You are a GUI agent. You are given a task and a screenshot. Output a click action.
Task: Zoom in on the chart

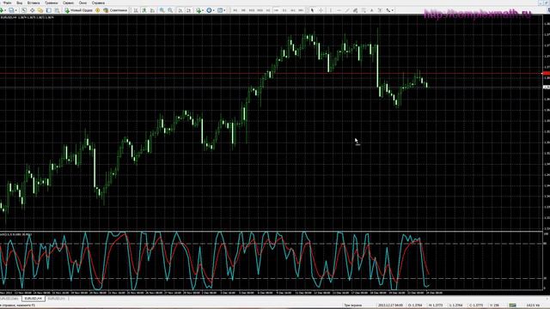162,10
